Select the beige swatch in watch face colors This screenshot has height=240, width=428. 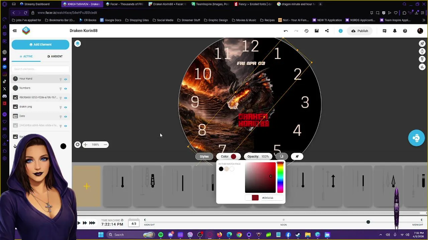[226, 169]
